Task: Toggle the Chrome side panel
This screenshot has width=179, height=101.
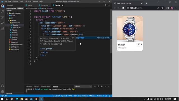Action: click(168, 8)
